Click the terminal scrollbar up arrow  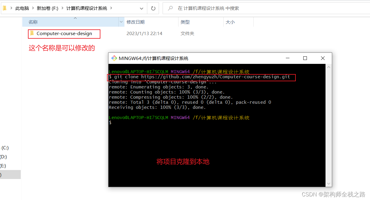click(x=329, y=67)
